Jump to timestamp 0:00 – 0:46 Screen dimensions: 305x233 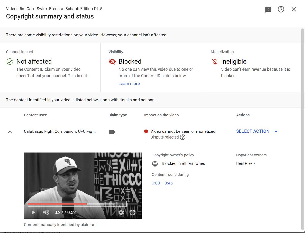point(162,183)
